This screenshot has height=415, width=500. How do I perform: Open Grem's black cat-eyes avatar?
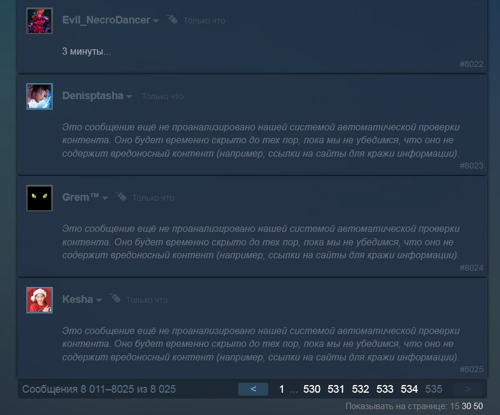[39, 198]
